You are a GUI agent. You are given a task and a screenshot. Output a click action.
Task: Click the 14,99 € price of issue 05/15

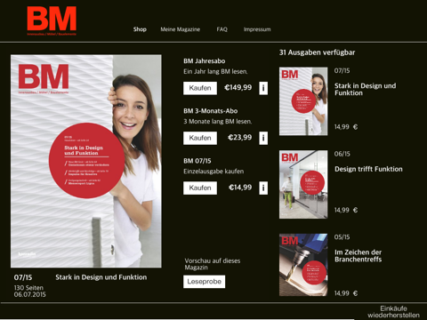tap(346, 293)
